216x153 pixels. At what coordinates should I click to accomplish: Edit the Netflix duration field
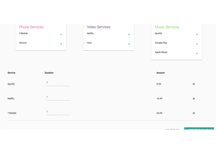tap(58, 98)
